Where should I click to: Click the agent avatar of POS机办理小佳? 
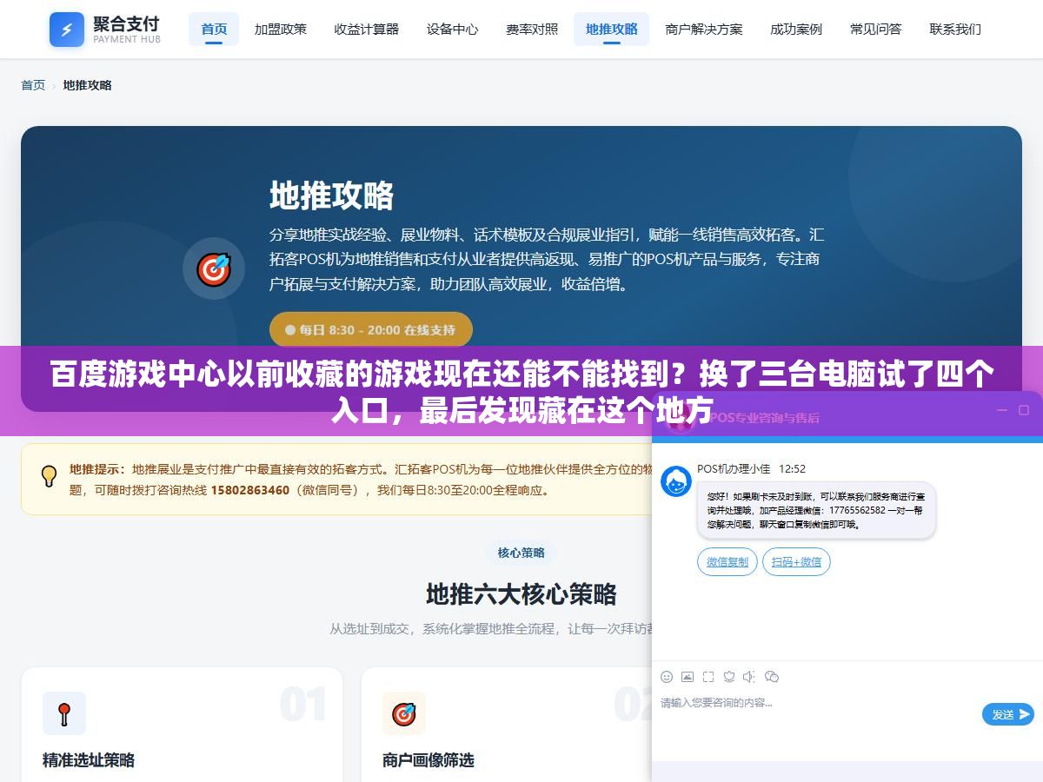pyautogui.click(x=676, y=481)
